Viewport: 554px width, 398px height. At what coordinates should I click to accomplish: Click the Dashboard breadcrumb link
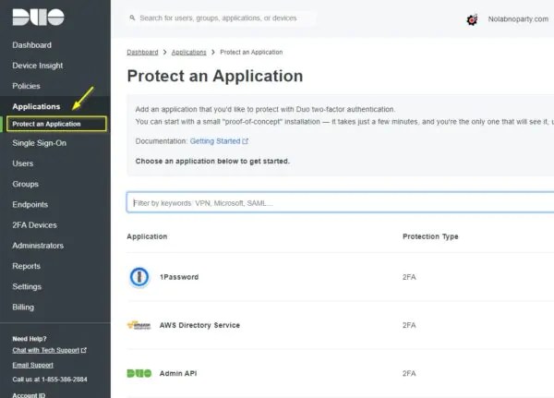point(142,53)
